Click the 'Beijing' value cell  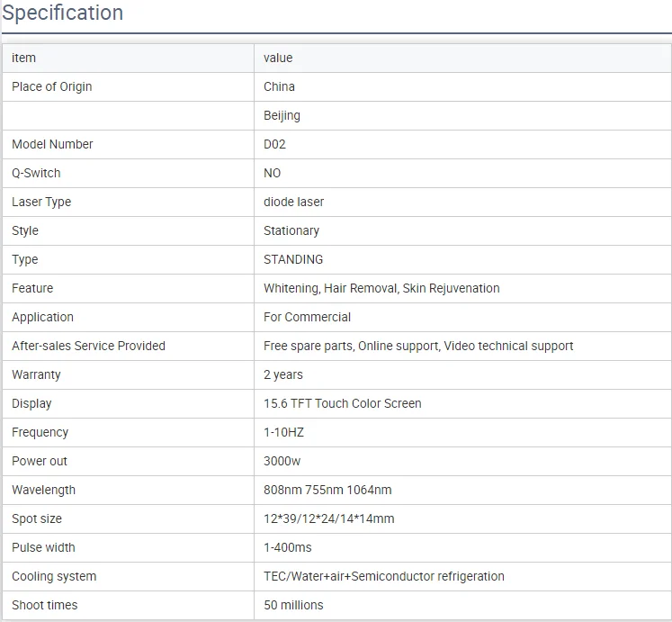tap(282, 115)
